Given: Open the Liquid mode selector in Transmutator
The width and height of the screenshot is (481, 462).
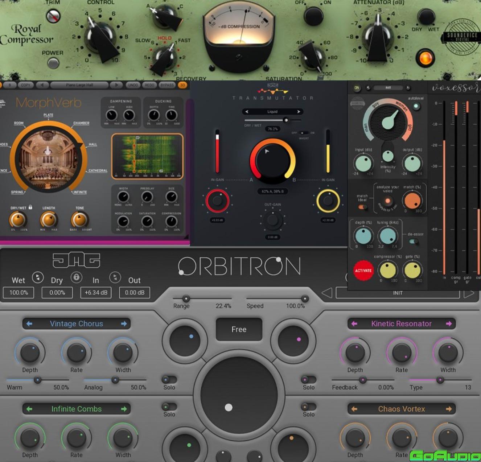Looking at the screenshot, I should [272, 112].
